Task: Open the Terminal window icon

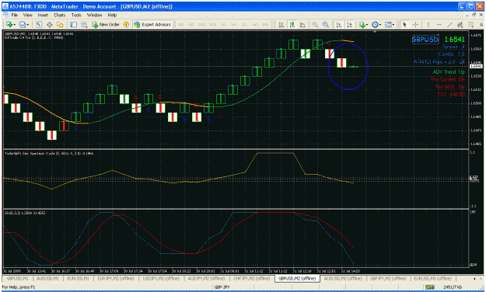Action: click(x=73, y=24)
